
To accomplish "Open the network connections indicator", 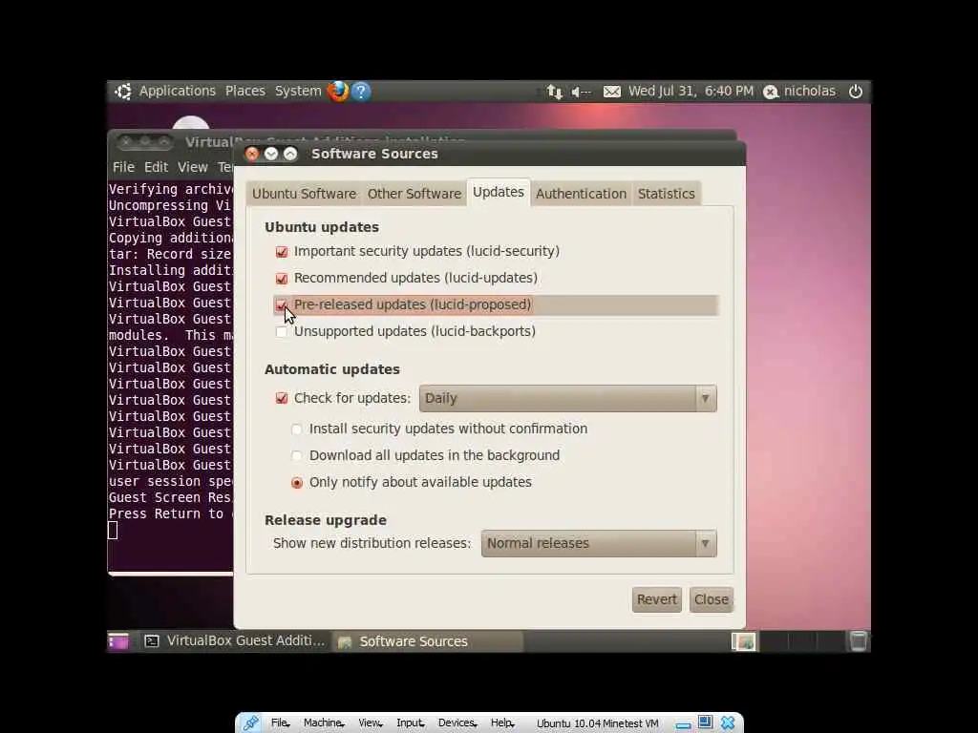I will coord(555,92).
